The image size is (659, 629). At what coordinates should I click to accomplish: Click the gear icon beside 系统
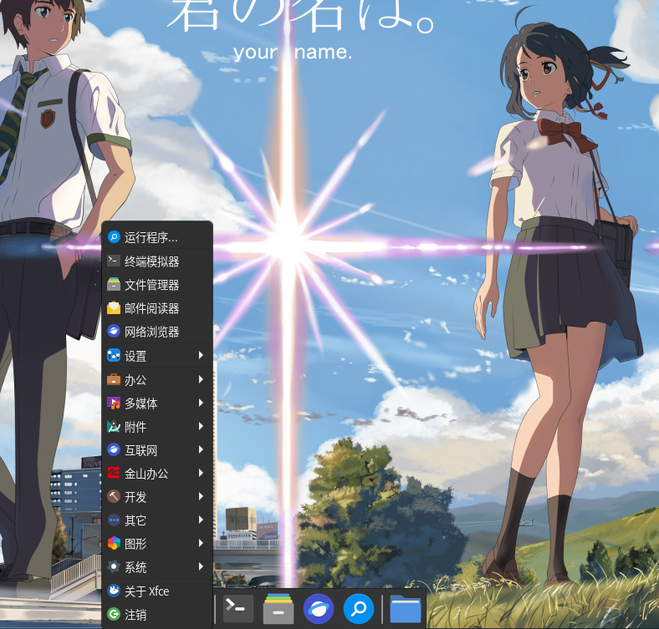114,567
